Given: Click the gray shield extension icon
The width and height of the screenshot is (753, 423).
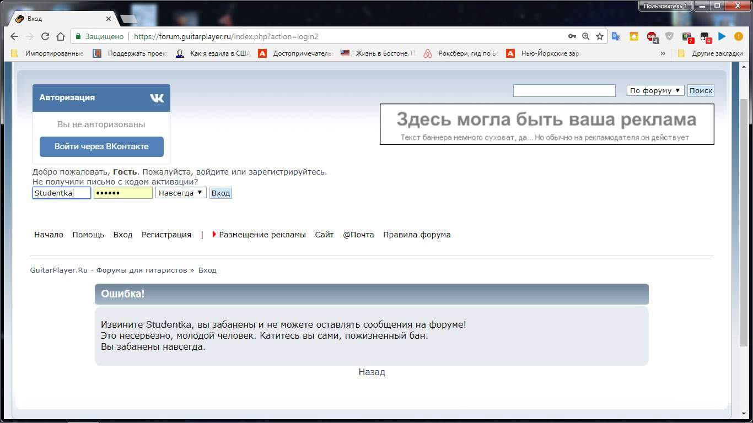Looking at the screenshot, I should click(x=669, y=36).
